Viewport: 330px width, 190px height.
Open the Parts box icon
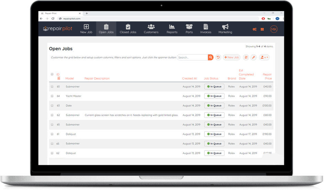point(189,27)
